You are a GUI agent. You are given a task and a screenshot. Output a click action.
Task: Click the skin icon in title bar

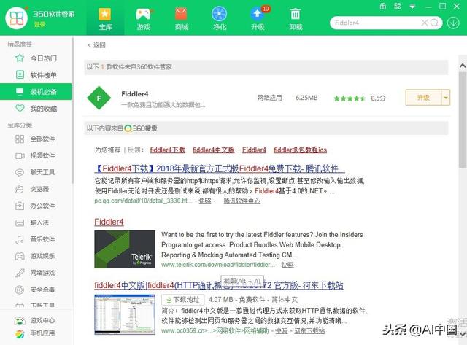click(x=383, y=6)
